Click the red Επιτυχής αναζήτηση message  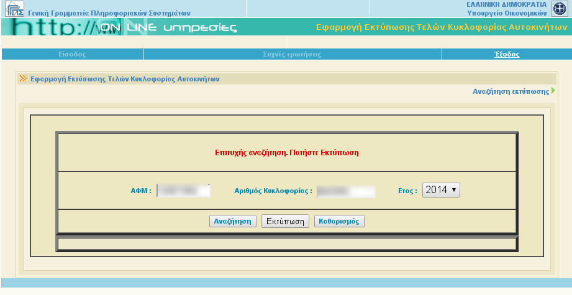(287, 152)
